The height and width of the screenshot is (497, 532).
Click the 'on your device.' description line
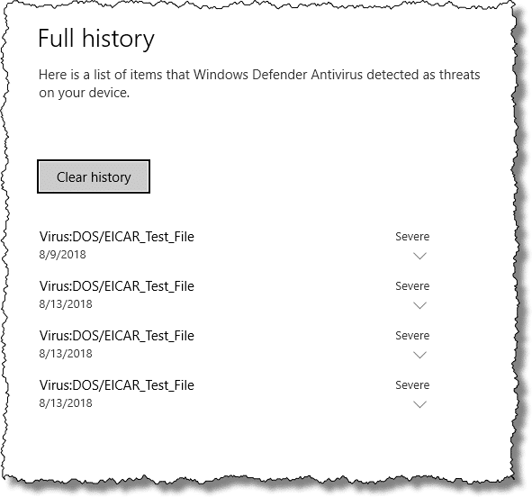click(x=84, y=93)
